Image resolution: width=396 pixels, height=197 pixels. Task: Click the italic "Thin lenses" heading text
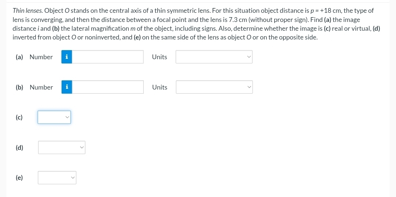tap(28, 11)
